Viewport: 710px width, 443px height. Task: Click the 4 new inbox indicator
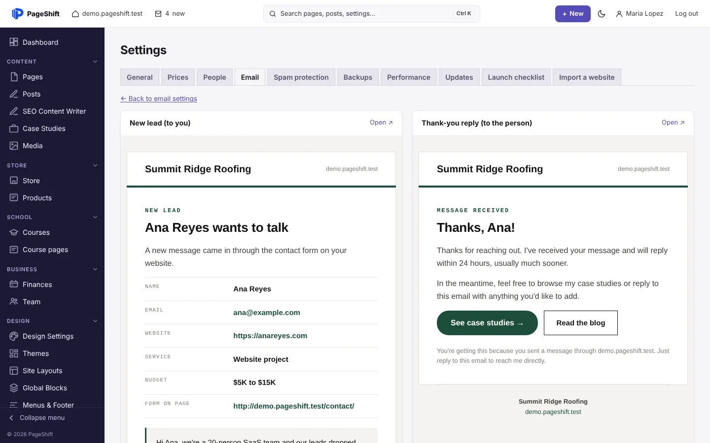(x=170, y=14)
